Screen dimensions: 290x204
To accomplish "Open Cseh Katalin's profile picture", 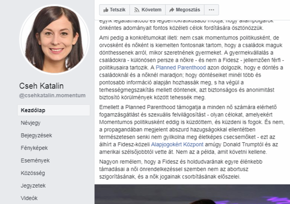I will pyautogui.click(x=54, y=39).
